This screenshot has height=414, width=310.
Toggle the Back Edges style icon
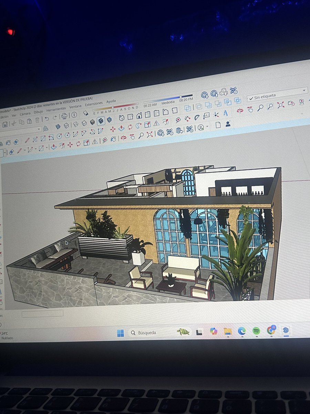point(66,125)
